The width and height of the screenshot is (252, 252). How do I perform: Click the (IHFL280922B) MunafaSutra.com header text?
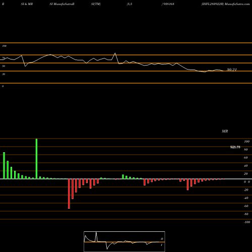tap(225, 4)
